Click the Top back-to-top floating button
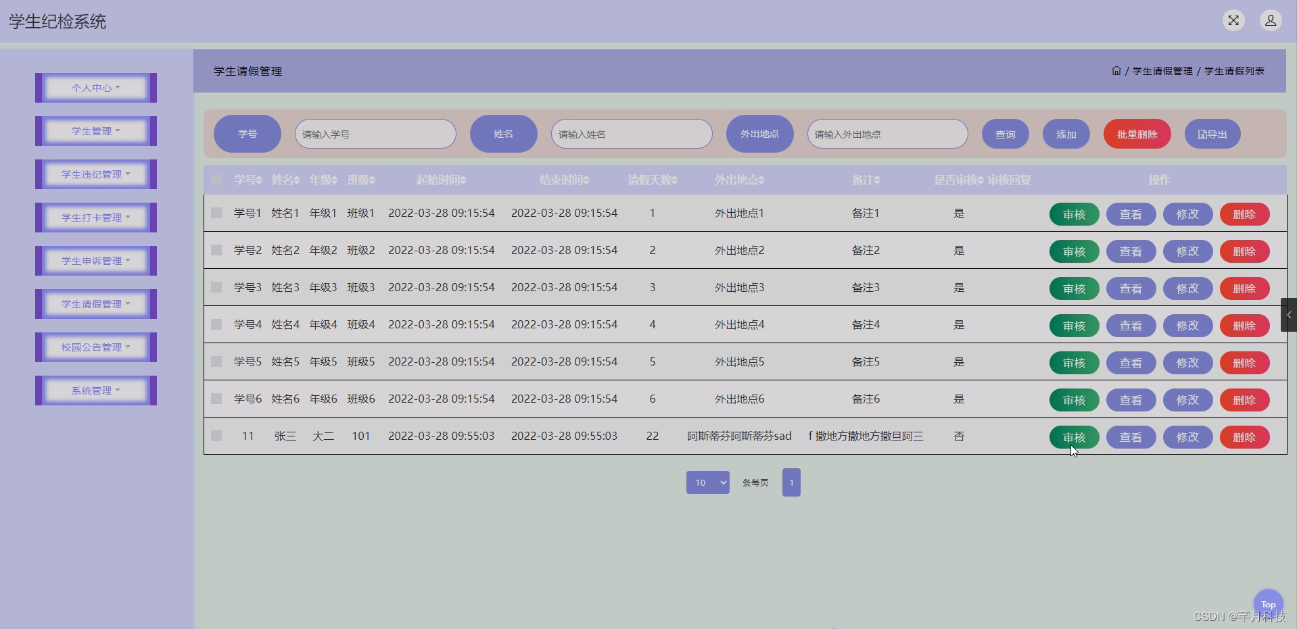The width and height of the screenshot is (1297, 629). pyautogui.click(x=1267, y=604)
